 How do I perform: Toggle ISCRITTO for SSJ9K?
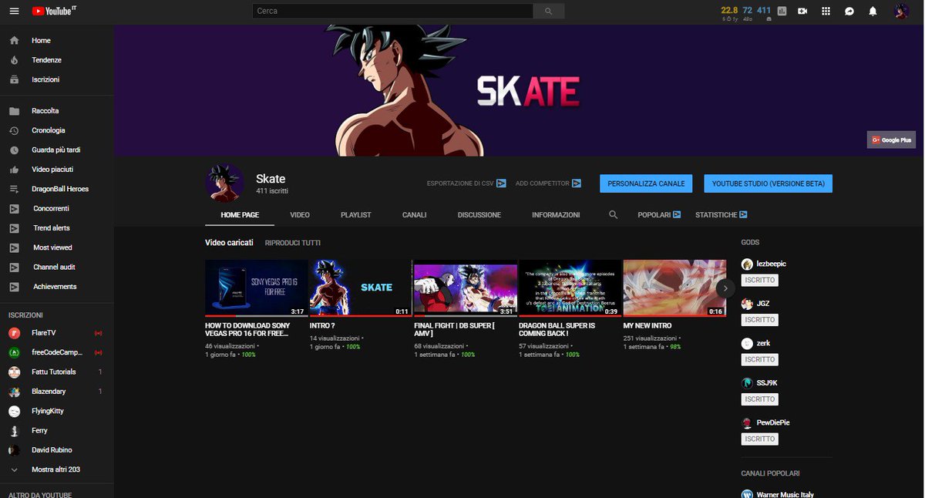(760, 399)
